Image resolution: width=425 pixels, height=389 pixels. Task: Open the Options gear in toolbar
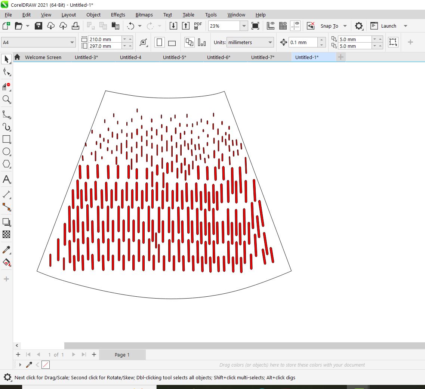point(359,26)
